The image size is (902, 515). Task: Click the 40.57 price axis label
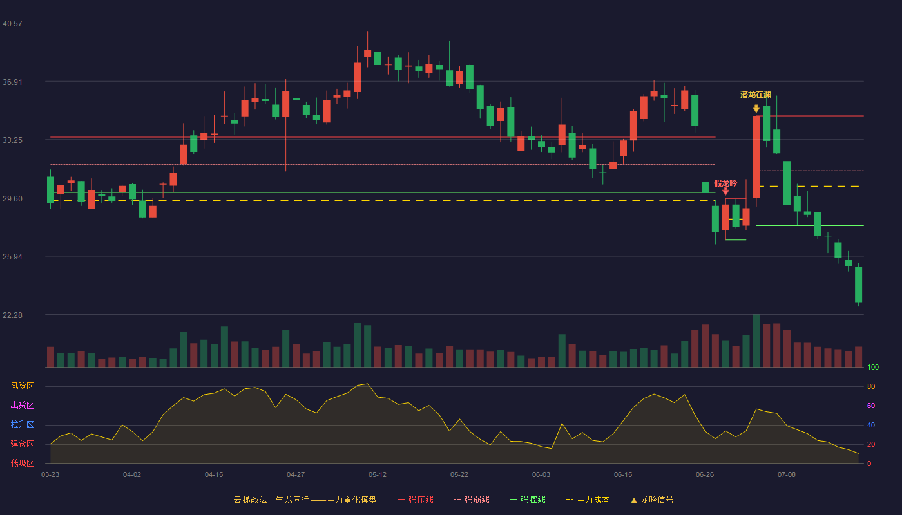12,24
